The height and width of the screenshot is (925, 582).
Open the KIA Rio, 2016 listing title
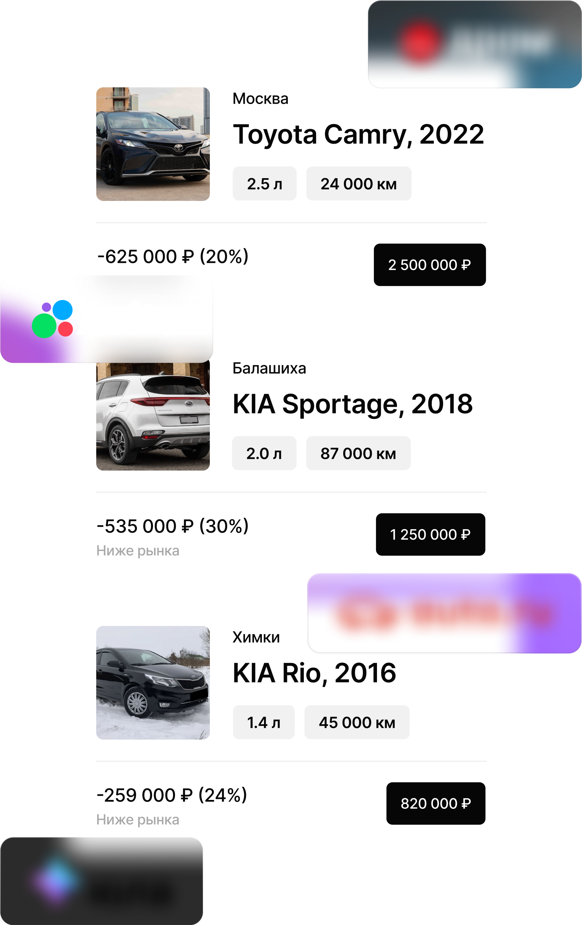tap(314, 673)
